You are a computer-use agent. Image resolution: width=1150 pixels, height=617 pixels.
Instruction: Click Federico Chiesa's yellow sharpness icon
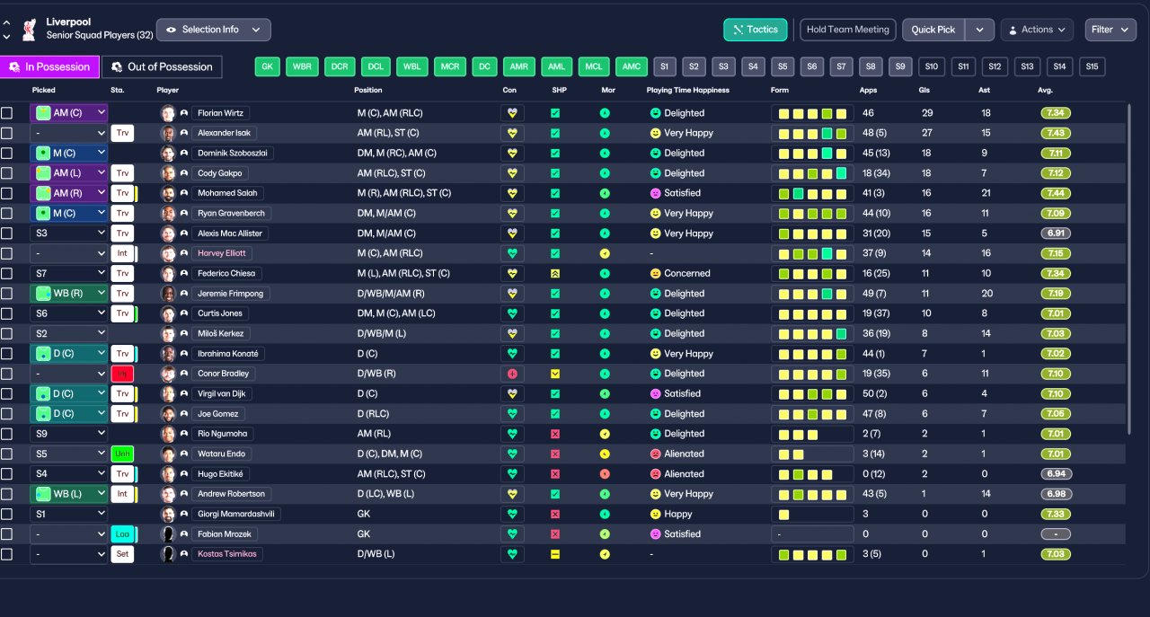(555, 273)
